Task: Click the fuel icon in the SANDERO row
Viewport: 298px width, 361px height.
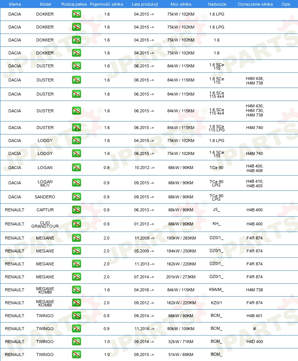Action: 76,196
